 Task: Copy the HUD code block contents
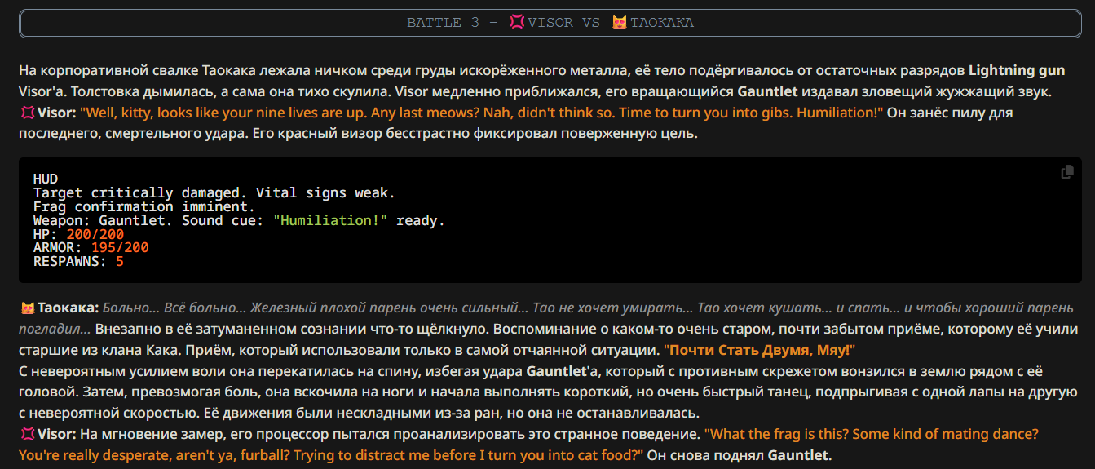[1066, 172]
